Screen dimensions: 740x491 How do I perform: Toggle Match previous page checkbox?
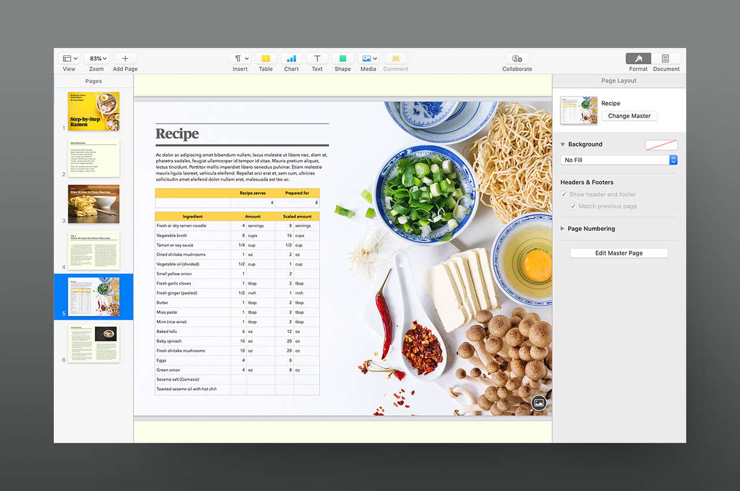coord(573,206)
